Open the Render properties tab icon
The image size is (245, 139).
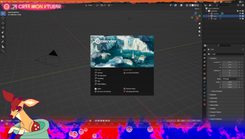coord(205,55)
